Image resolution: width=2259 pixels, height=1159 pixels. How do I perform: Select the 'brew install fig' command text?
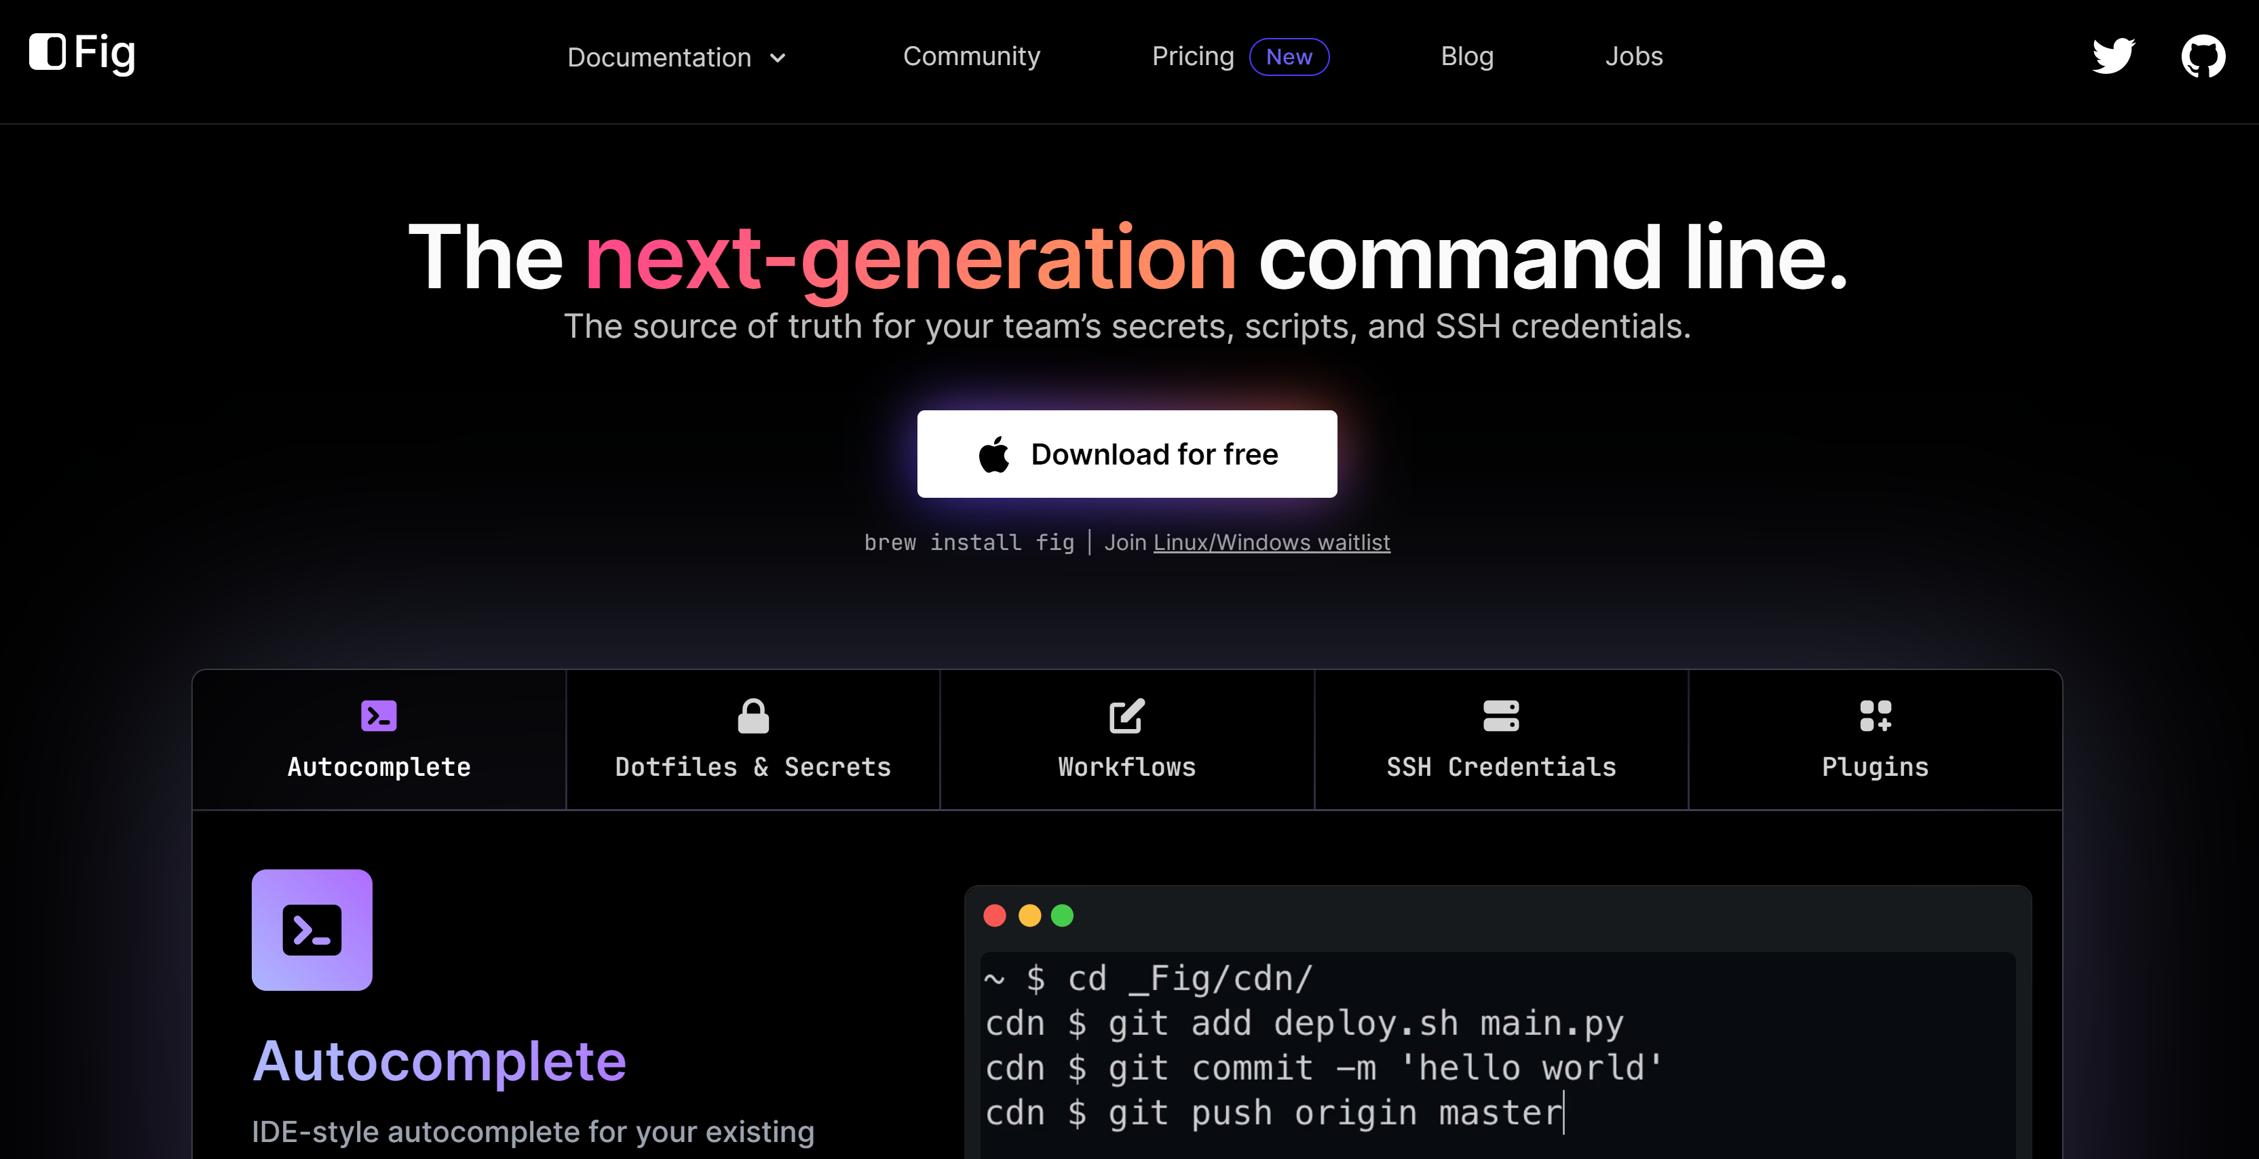click(x=969, y=543)
